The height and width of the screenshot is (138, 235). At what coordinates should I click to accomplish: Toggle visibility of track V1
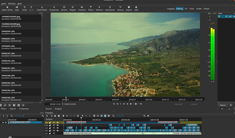point(58,131)
